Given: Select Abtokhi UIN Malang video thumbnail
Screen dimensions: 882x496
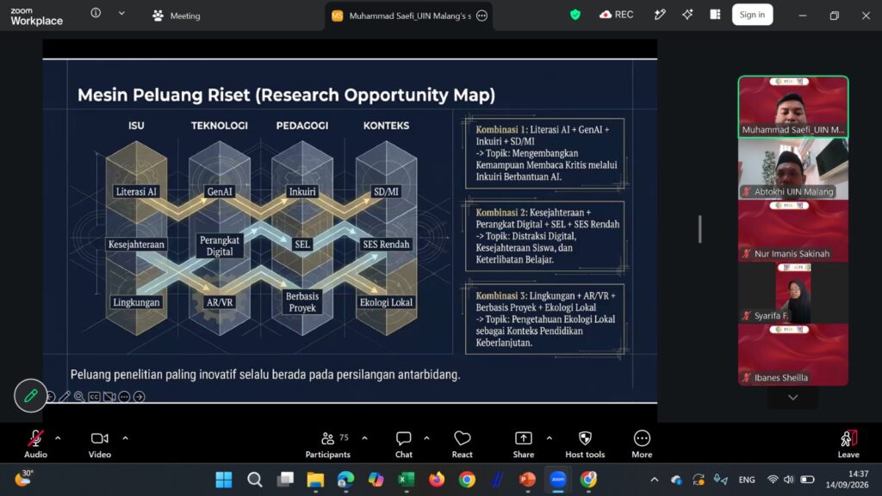Looking at the screenshot, I should 793,169.
